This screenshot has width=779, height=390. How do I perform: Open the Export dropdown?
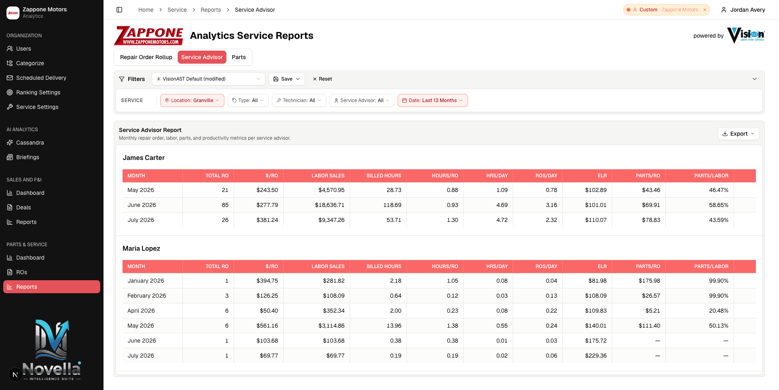[x=738, y=134]
